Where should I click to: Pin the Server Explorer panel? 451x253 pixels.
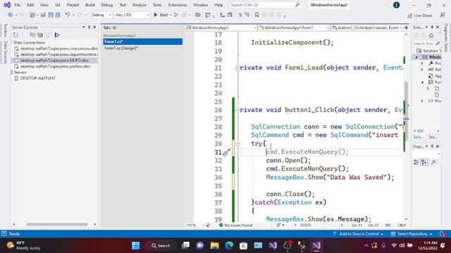pyautogui.click(x=89, y=27)
